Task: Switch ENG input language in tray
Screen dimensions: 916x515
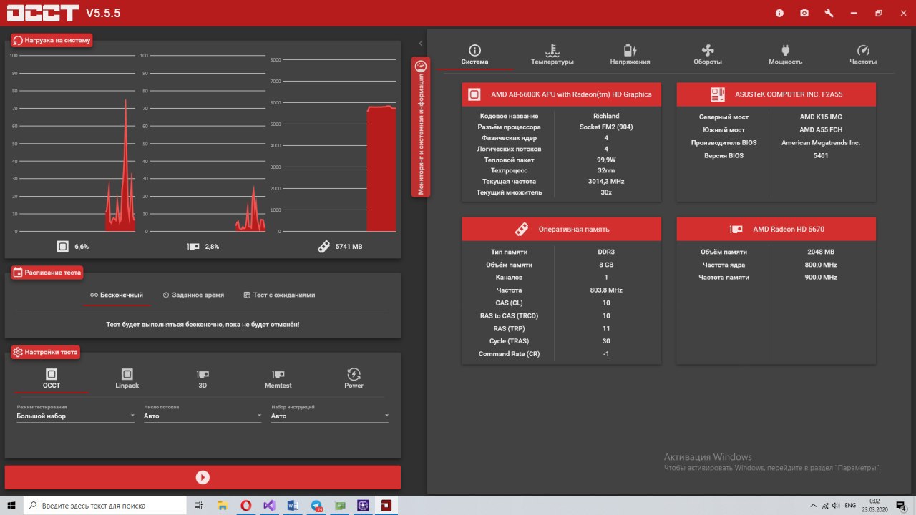Action: [850, 505]
